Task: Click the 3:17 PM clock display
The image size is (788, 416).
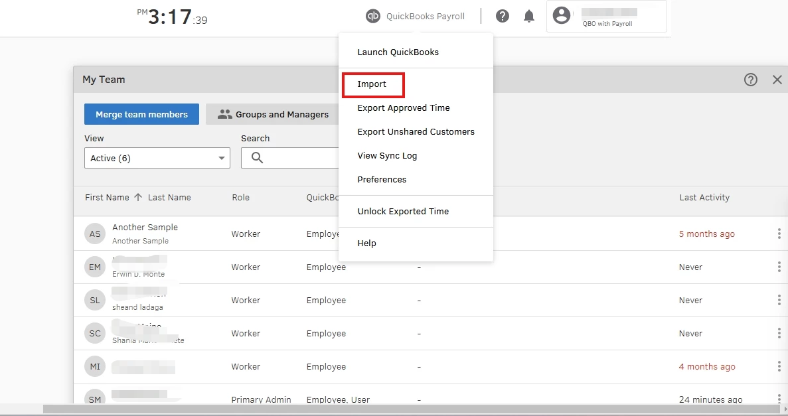Action: click(x=172, y=17)
